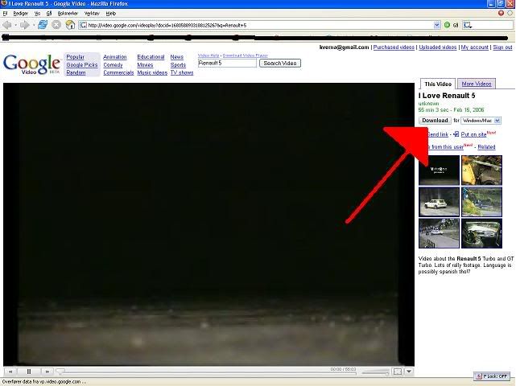Click the Put on site link

pos(473,134)
